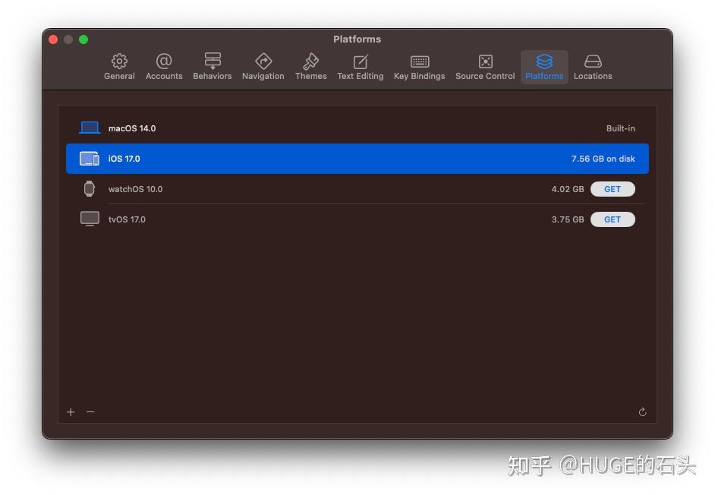Screen dimensions: 715x495
Task: Refresh the platforms list
Action: tap(642, 412)
